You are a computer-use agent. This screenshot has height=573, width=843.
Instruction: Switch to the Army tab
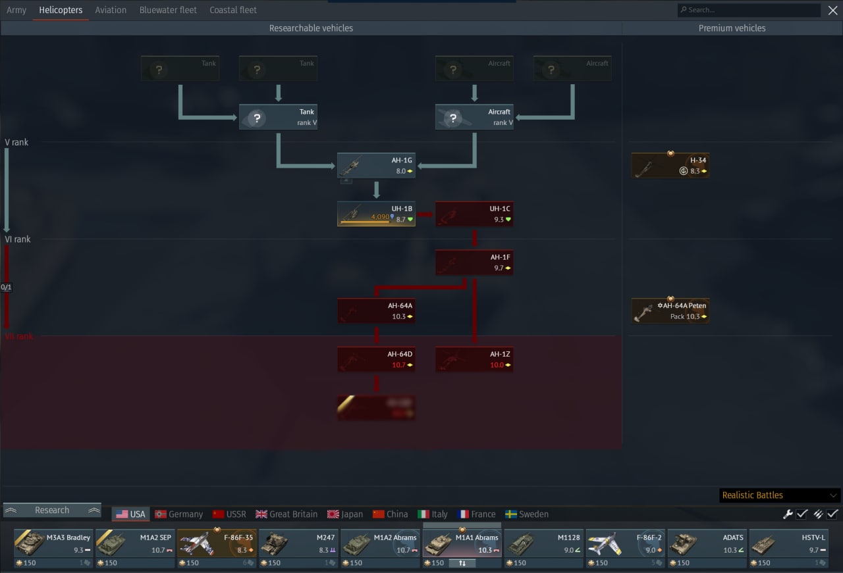[x=16, y=10]
